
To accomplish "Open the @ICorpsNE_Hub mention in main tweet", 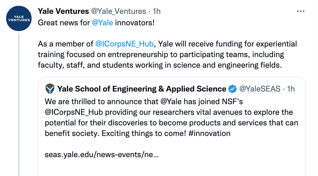I will point(124,44).
